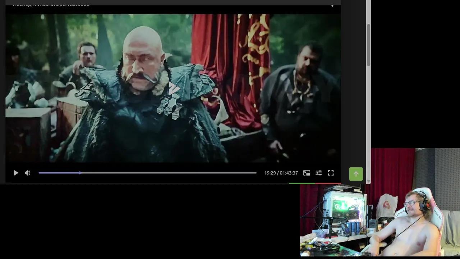460x259 pixels.
Task: Mute the video using the speaker icon
Action: [x=28, y=173]
